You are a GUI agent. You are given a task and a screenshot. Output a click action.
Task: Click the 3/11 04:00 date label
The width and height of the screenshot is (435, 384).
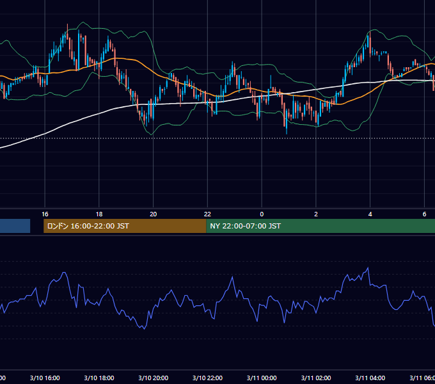click(370, 378)
